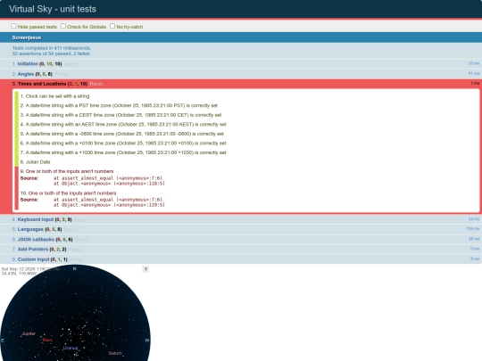
Task: Rerun the Languages tests
Action: (71, 230)
